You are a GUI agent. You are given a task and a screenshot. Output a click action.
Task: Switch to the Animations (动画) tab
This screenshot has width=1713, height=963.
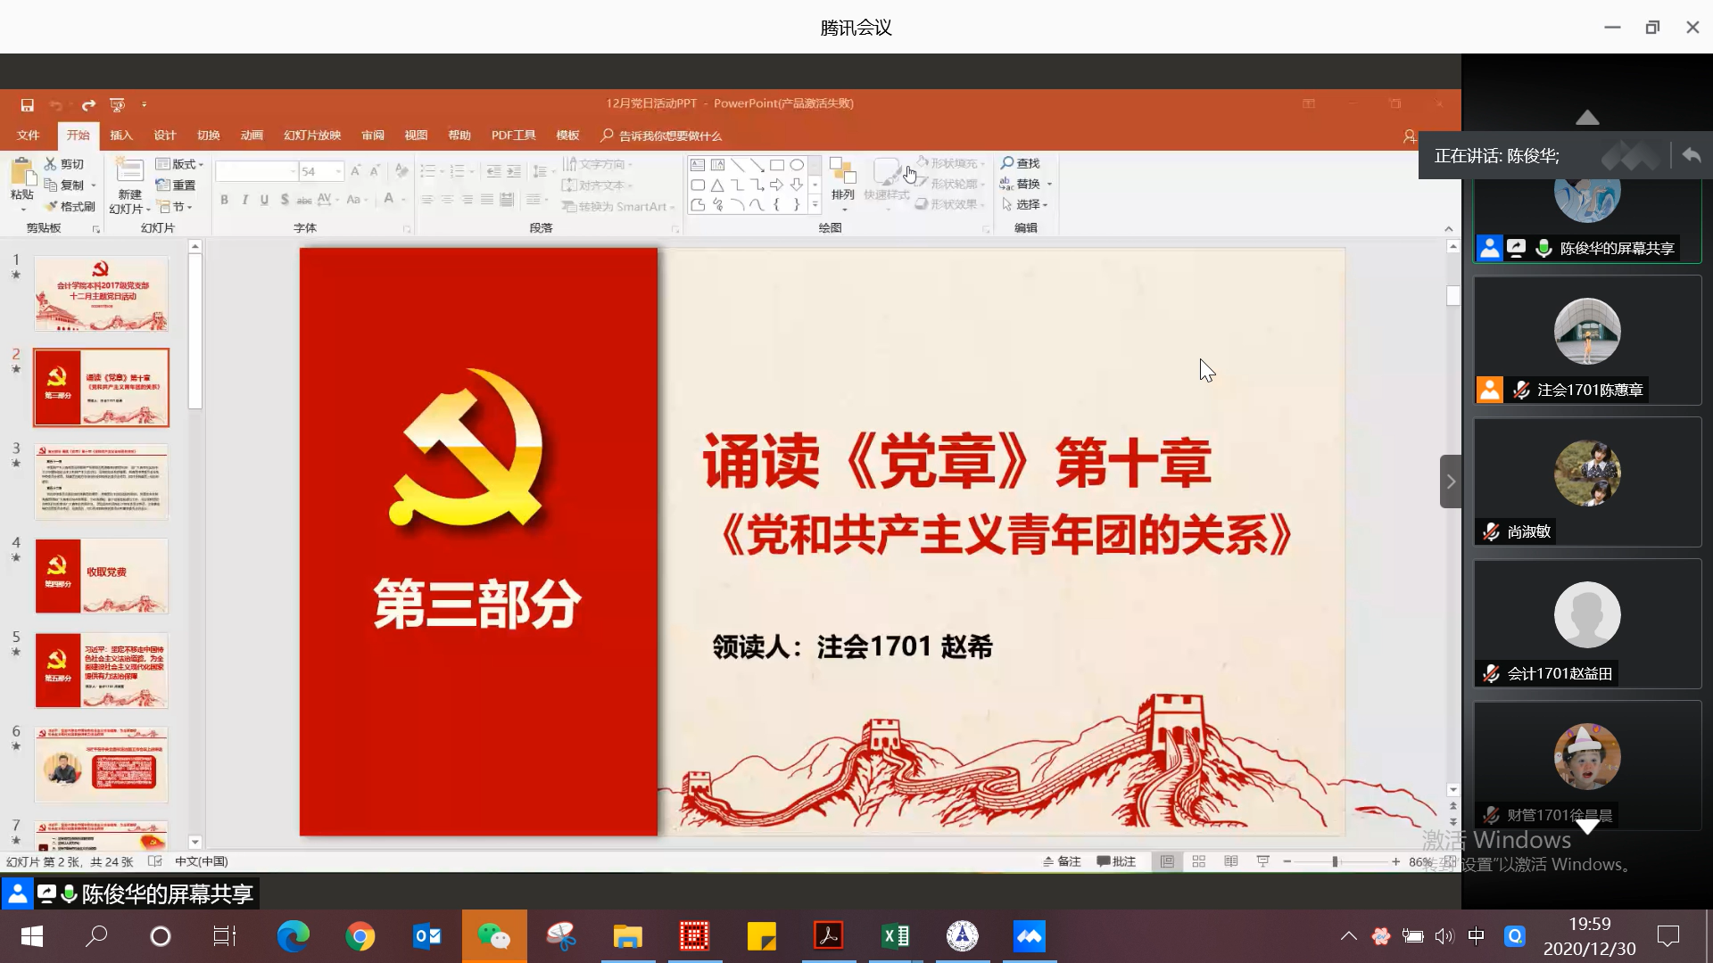(x=252, y=136)
